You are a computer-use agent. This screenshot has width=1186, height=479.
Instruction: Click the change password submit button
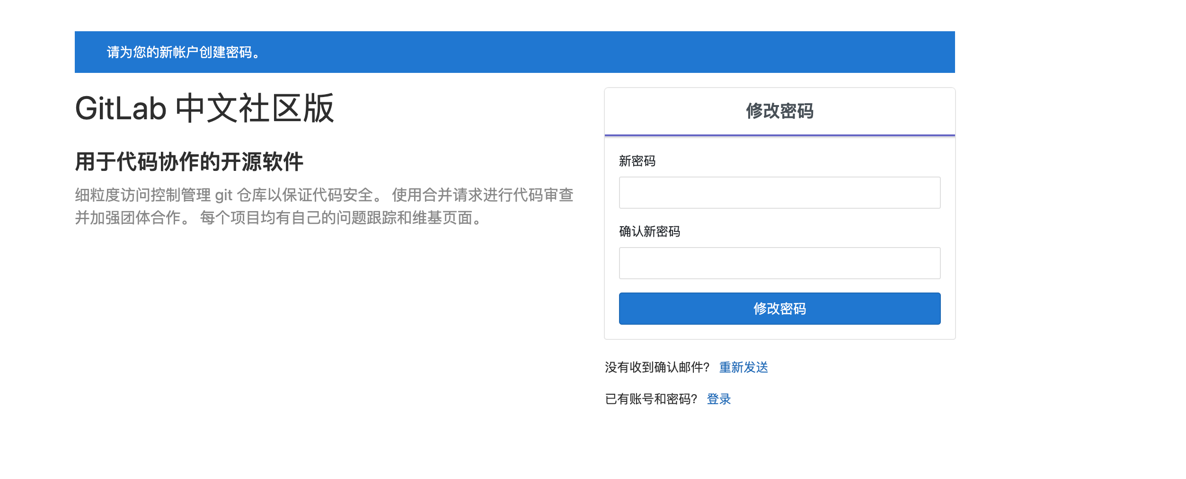(x=779, y=309)
